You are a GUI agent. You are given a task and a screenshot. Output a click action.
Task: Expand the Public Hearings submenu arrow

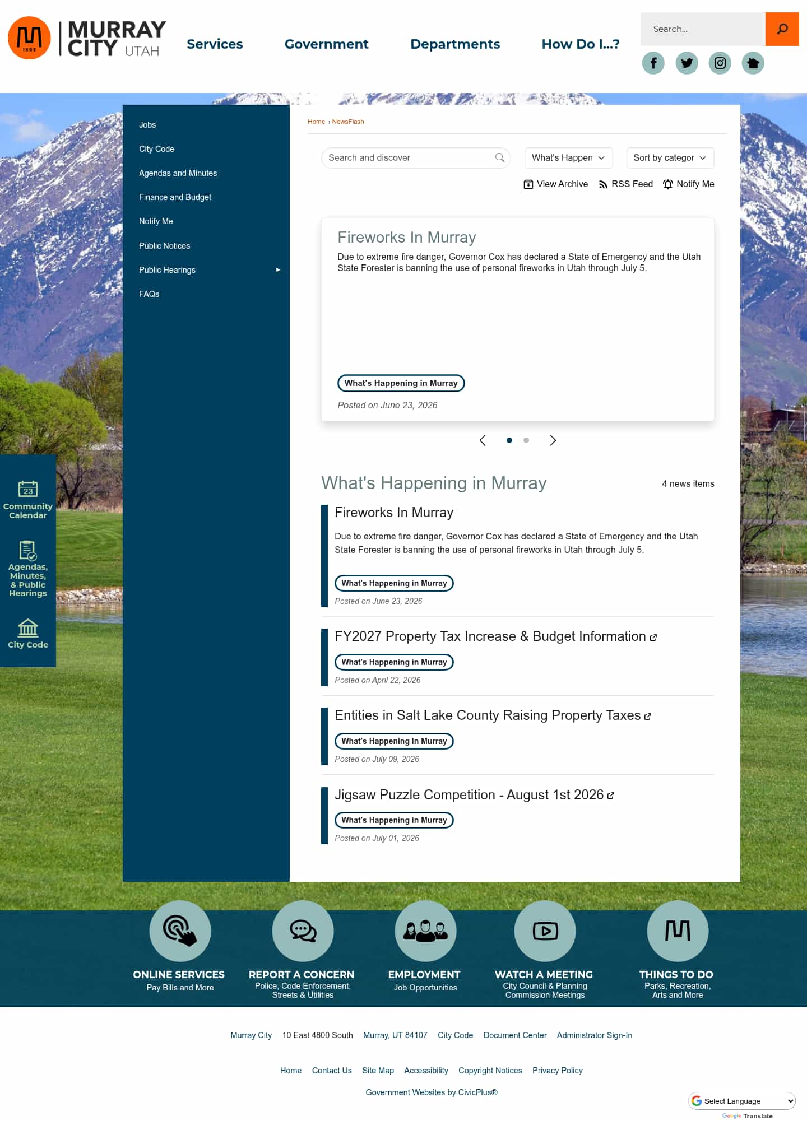tap(278, 270)
